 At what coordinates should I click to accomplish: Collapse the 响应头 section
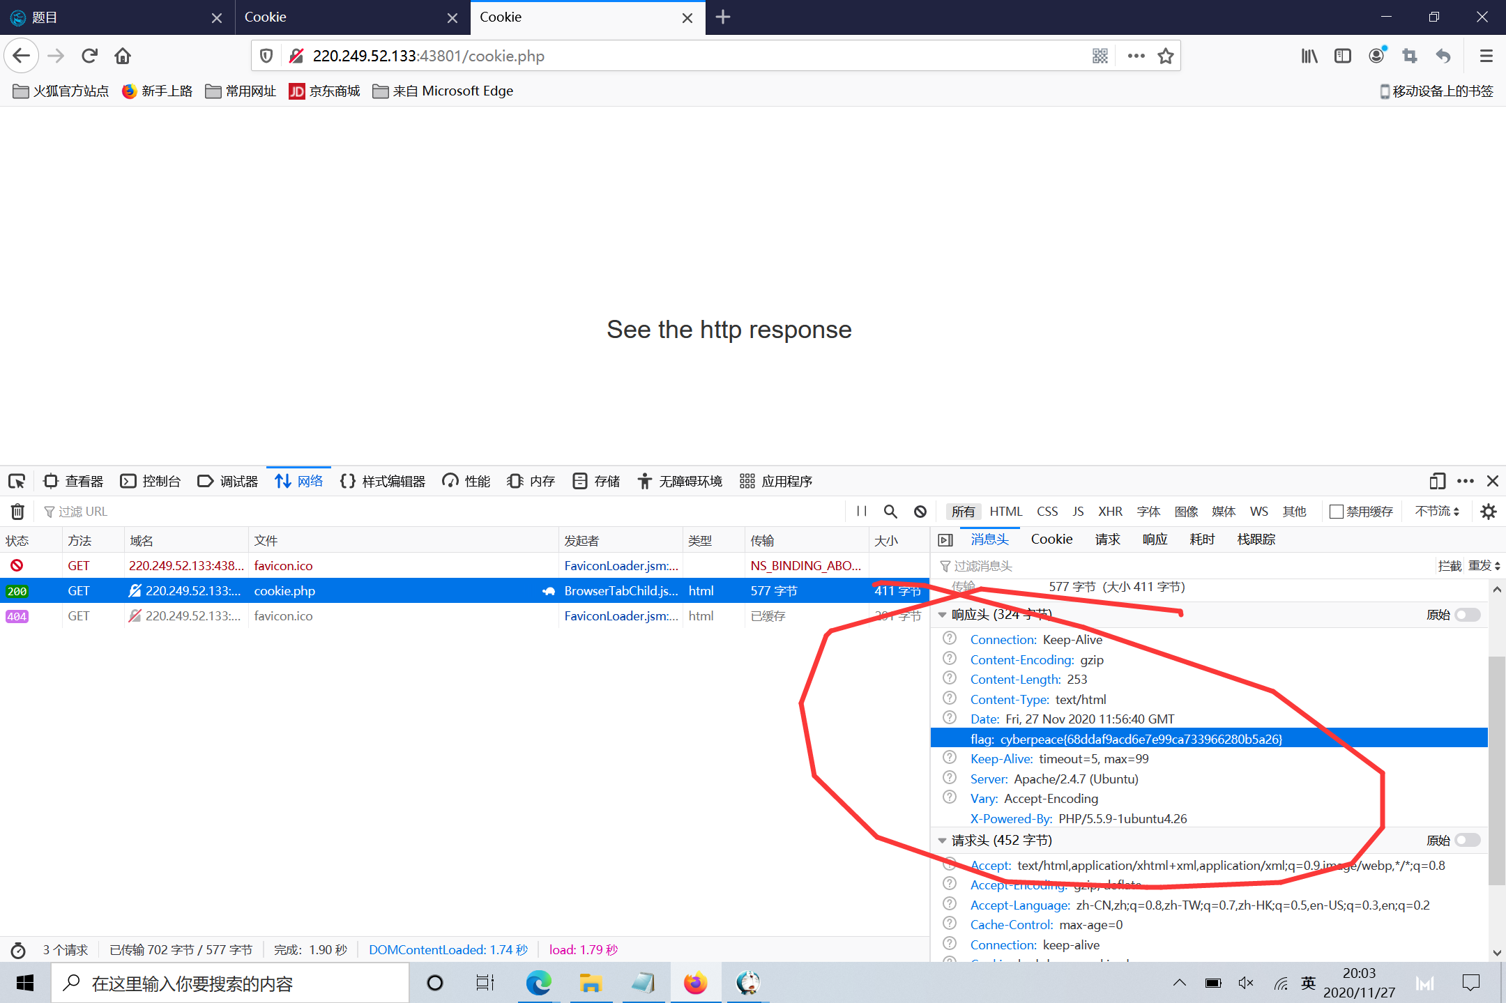click(943, 615)
